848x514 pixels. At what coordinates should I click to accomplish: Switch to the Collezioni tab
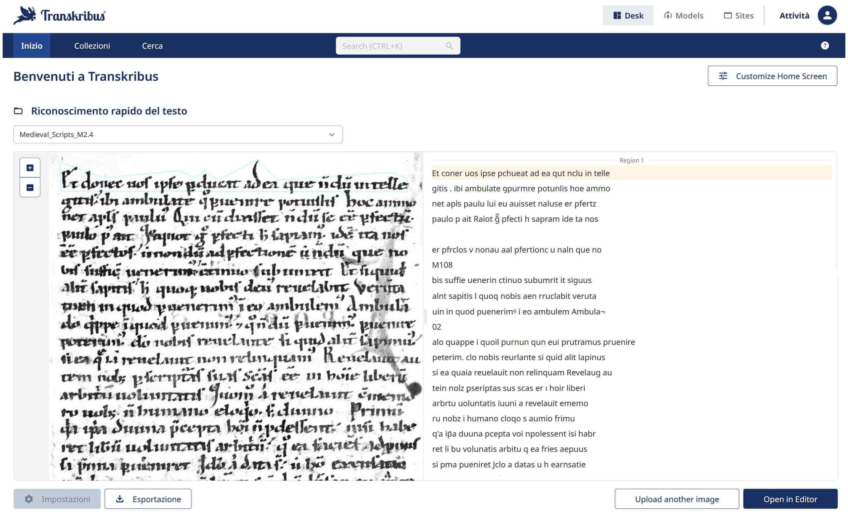coord(92,46)
